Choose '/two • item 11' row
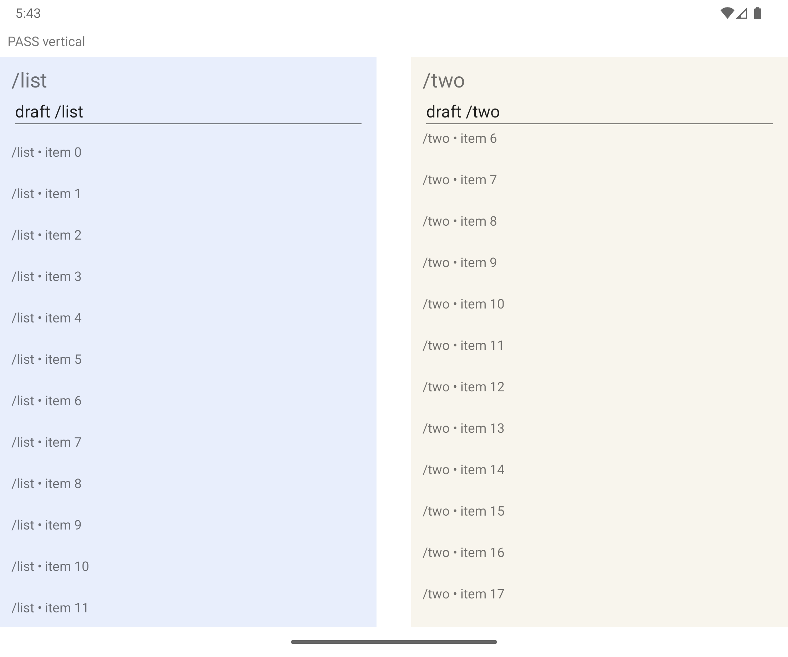The height and width of the screenshot is (657, 788). coord(599,345)
